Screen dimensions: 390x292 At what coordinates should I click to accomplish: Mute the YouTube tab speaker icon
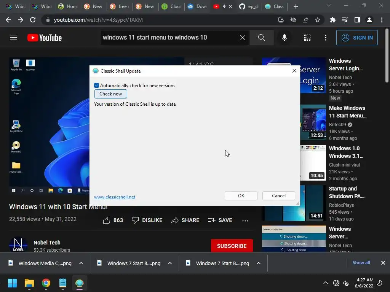coord(224,6)
